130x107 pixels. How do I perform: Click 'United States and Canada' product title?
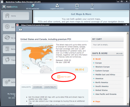pyautogui.click(x=46, y=39)
